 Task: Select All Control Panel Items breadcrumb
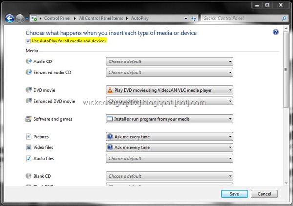[101, 18]
